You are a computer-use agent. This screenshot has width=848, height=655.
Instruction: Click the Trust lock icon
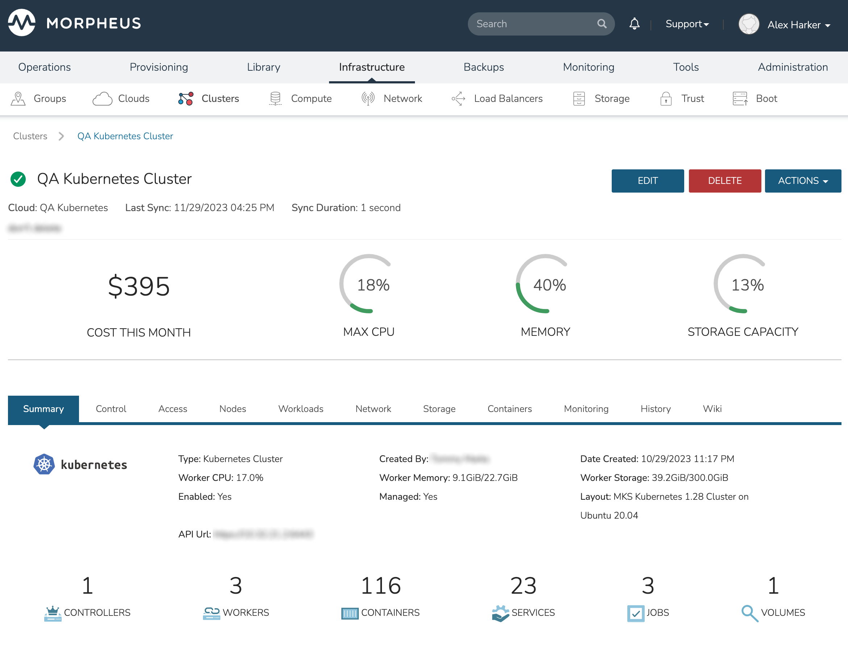tap(665, 99)
